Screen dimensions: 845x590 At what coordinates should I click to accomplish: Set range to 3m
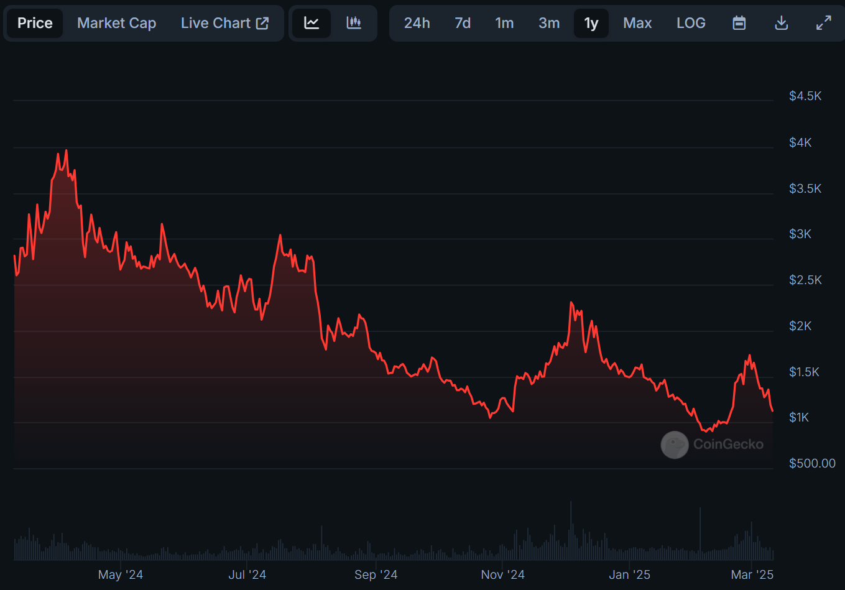[x=549, y=23]
